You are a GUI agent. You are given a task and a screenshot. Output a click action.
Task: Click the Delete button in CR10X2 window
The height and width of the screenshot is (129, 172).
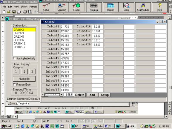click(x=80, y=95)
